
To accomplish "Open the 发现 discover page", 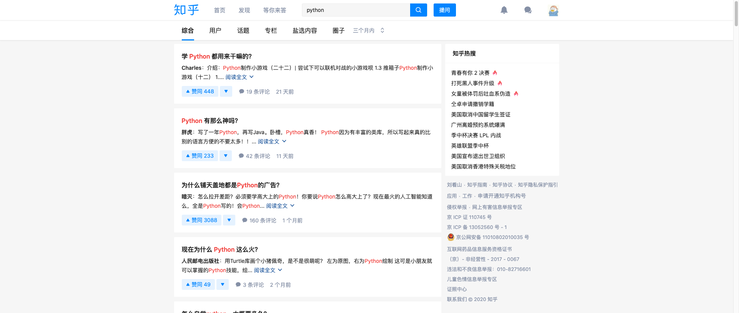I will point(244,10).
